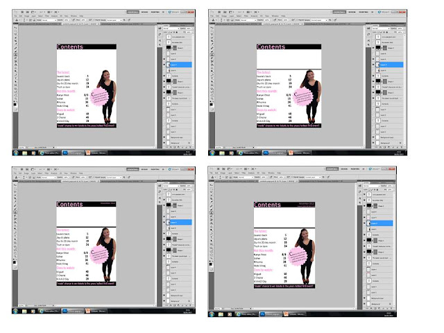Click foreground color swatch in top-right toolbox
Image resolution: width=444 pixels, height=333 pixels.
pos(211,104)
